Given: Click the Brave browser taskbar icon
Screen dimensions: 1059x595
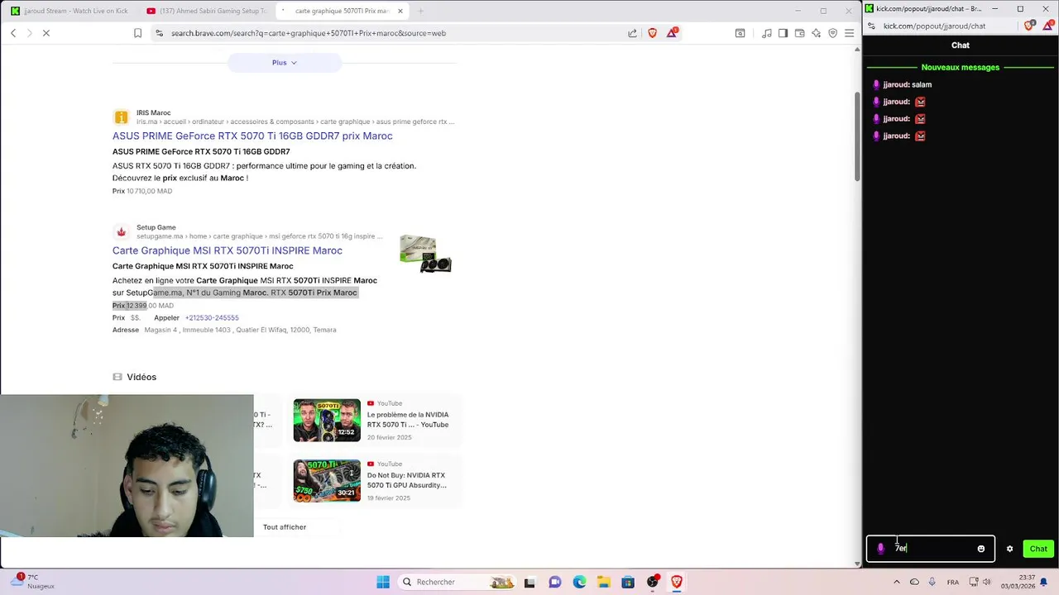Looking at the screenshot, I should tap(677, 582).
